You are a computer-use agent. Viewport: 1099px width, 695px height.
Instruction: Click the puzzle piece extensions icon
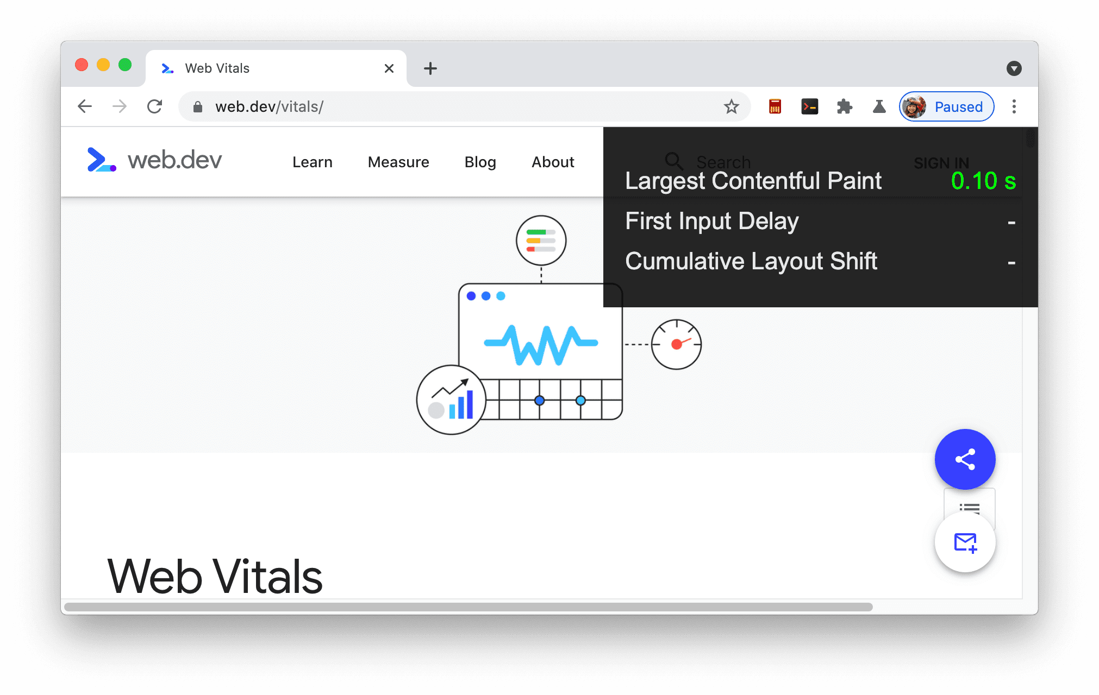click(x=846, y=106)
